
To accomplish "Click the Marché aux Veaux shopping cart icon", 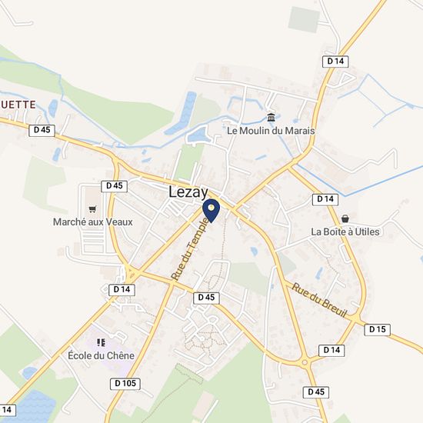I will [x=92, y=209].
